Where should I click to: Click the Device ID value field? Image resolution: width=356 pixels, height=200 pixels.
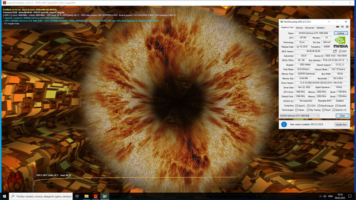[x=336, y=56]
